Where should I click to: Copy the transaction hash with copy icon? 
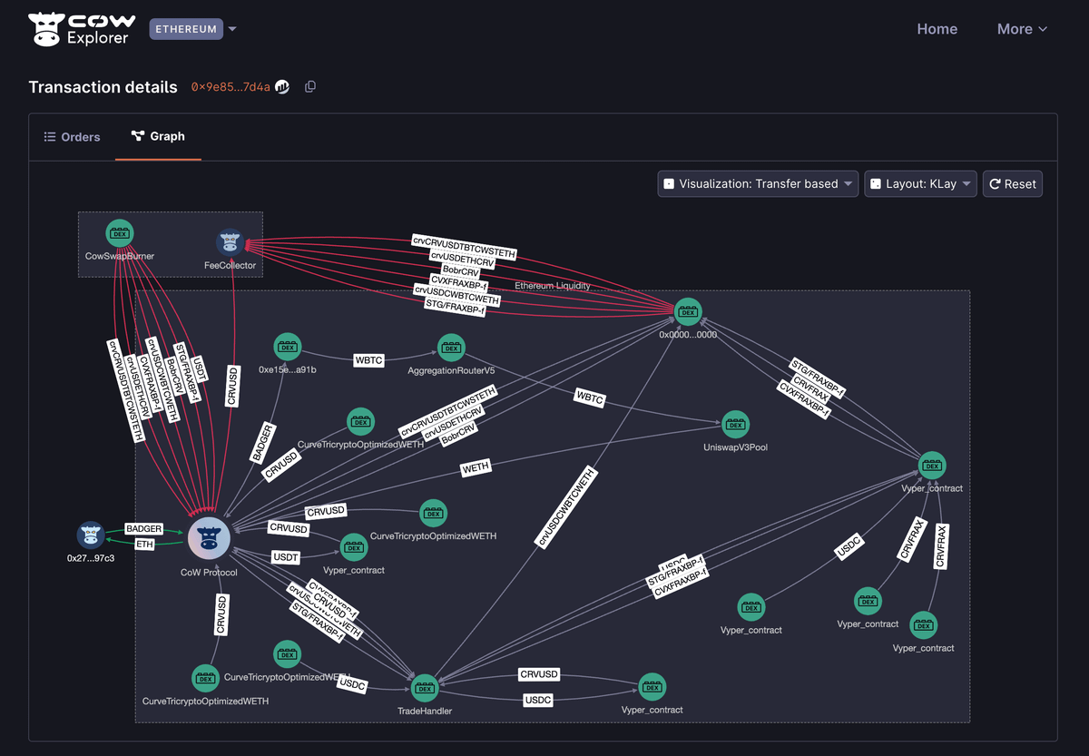(x=310, y=87)
